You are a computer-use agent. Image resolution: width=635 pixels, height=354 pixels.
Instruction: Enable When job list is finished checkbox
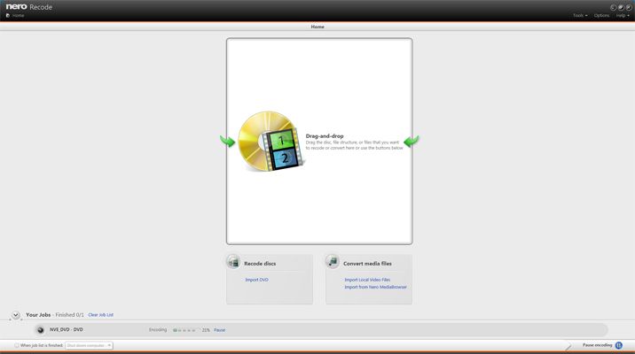coord(17,345)
